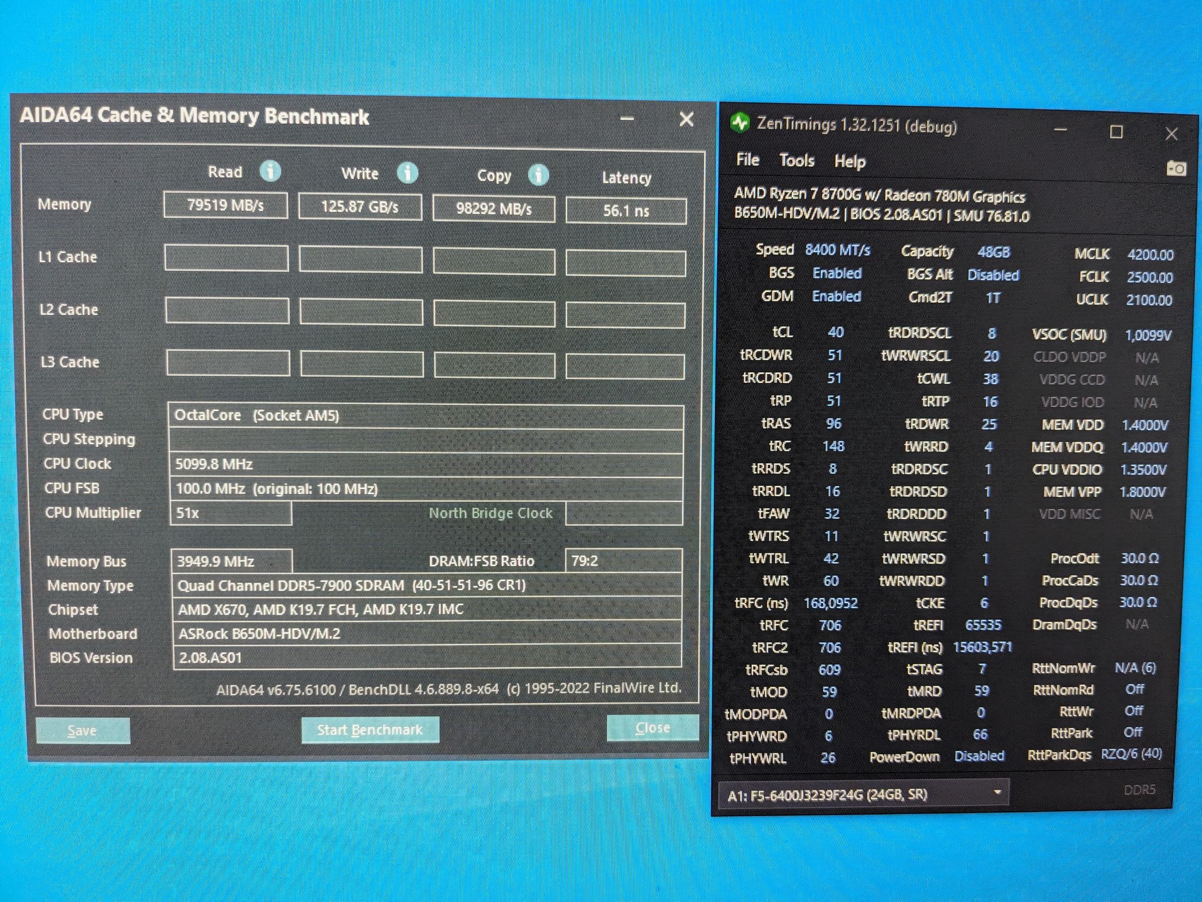Click the Memory Read result 79519 MB/s
Viewport: 1202px width, 902px height.
tap(225, 205)
